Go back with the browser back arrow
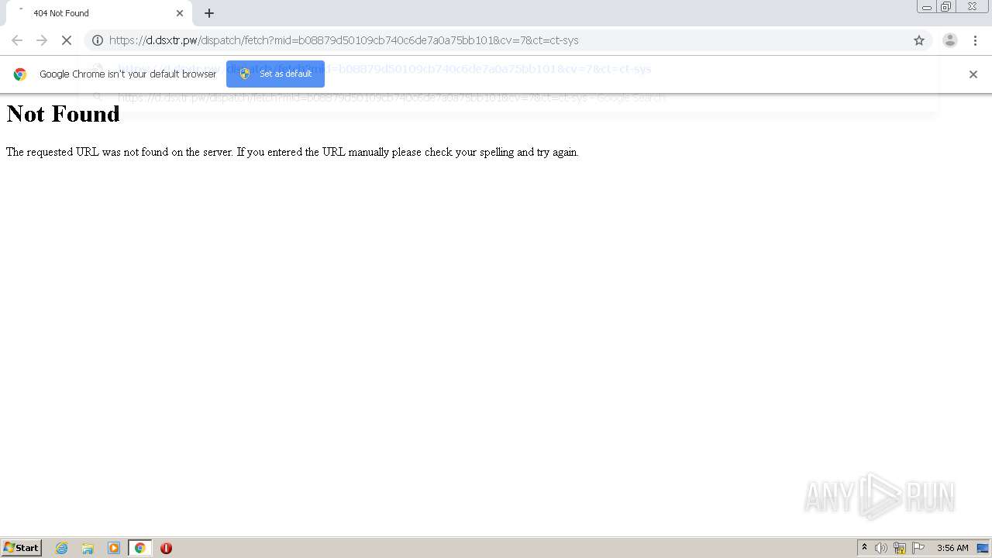 tap(17, 40)
